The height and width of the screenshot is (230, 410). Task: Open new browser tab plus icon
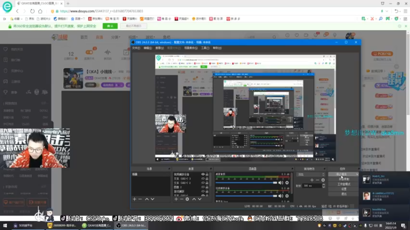point(68,4)
